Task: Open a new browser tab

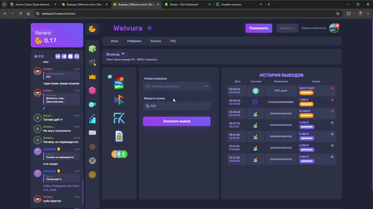Action: click(269, 4)
